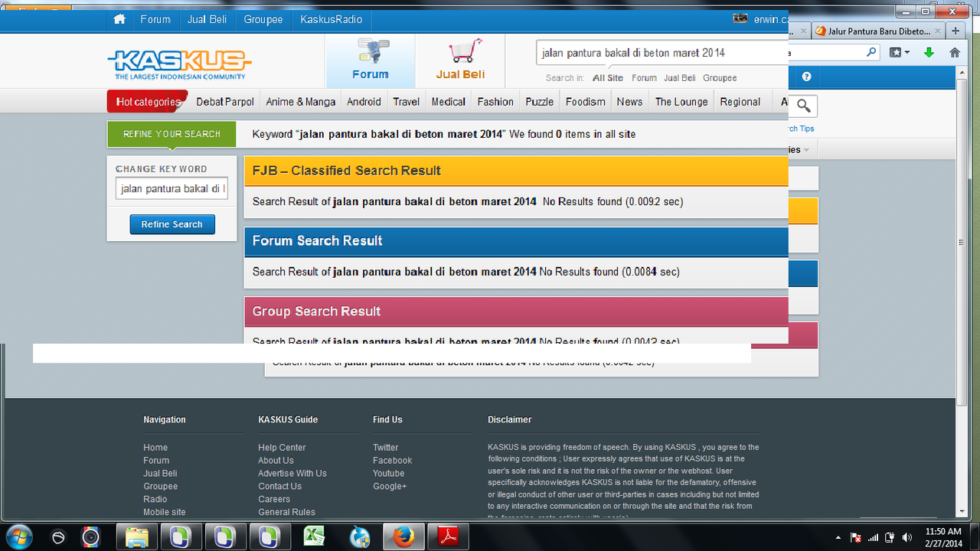Filter search in Jual Beli only
Screen dimensions: 980x551
(x=680, y=78)
